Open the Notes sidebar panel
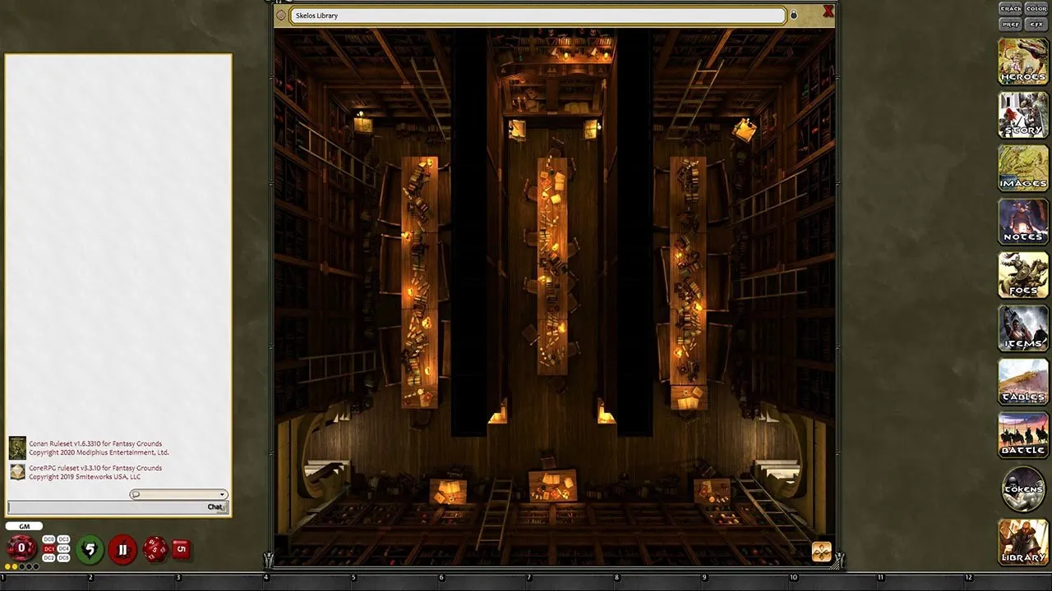 tap(1023, 221)
